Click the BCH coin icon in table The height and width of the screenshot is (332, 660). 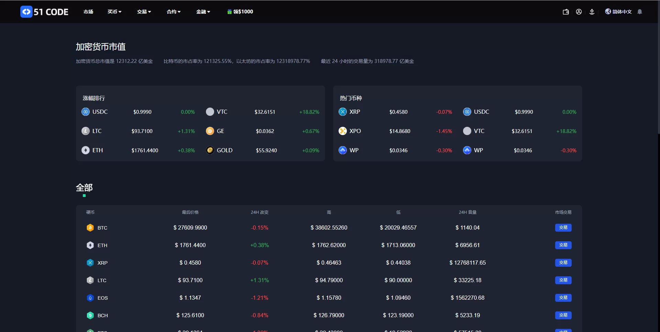tap(90, 316)
